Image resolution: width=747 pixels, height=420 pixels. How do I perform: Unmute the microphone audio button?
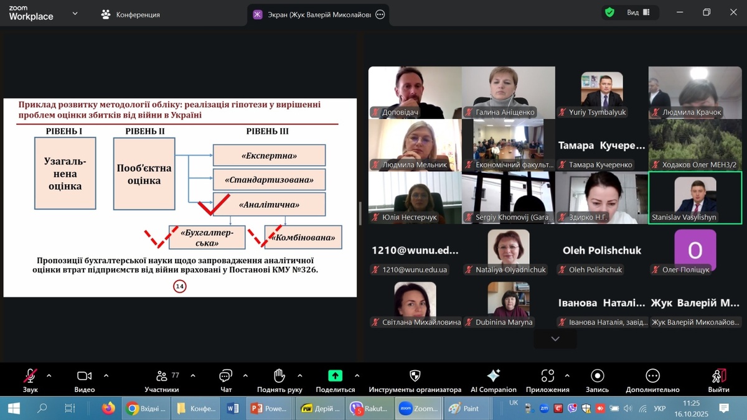30,376
